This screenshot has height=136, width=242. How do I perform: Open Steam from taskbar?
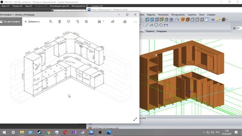coord(39,132)
